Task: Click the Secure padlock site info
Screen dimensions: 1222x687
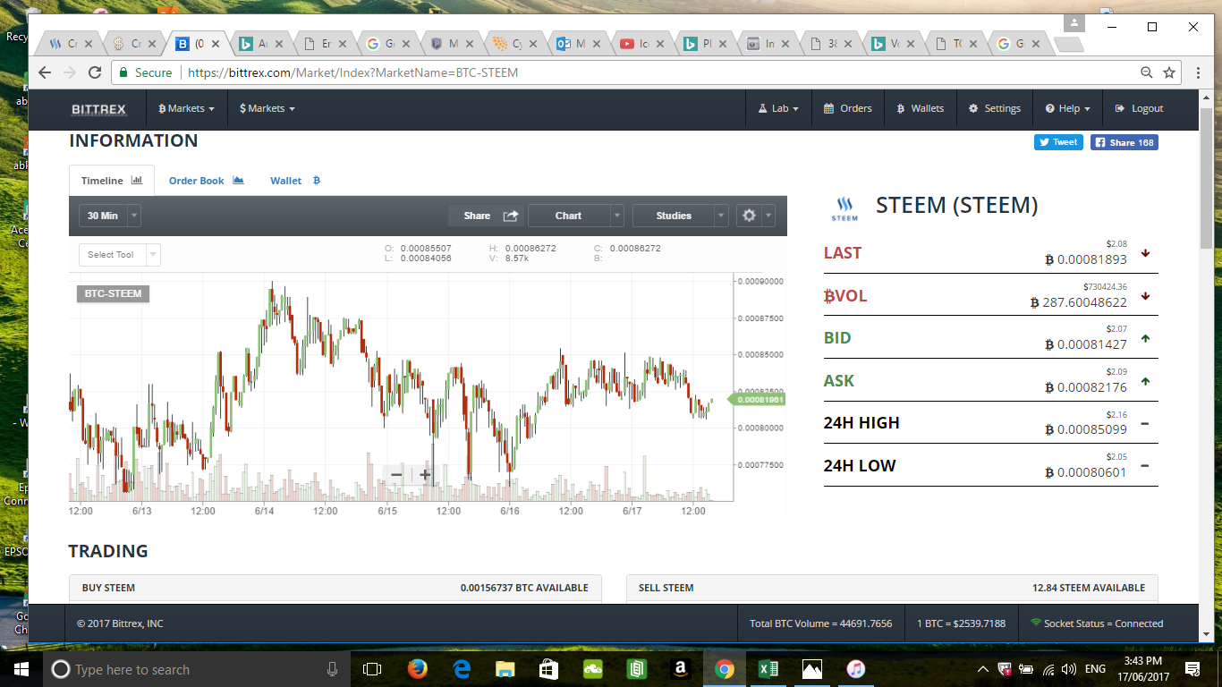Action: 146,72
